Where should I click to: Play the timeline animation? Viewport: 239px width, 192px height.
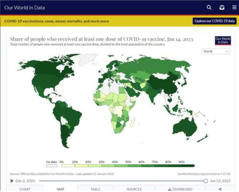pos(12,181)
